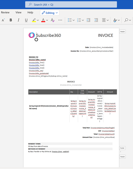Click the increase font size icon
The image size is (133, 169).
tap(3, 20)
